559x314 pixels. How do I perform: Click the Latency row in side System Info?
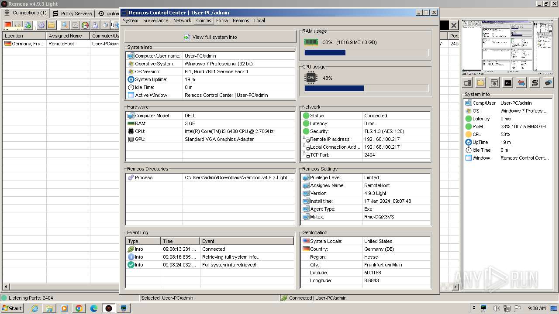(x=508, y=119)
